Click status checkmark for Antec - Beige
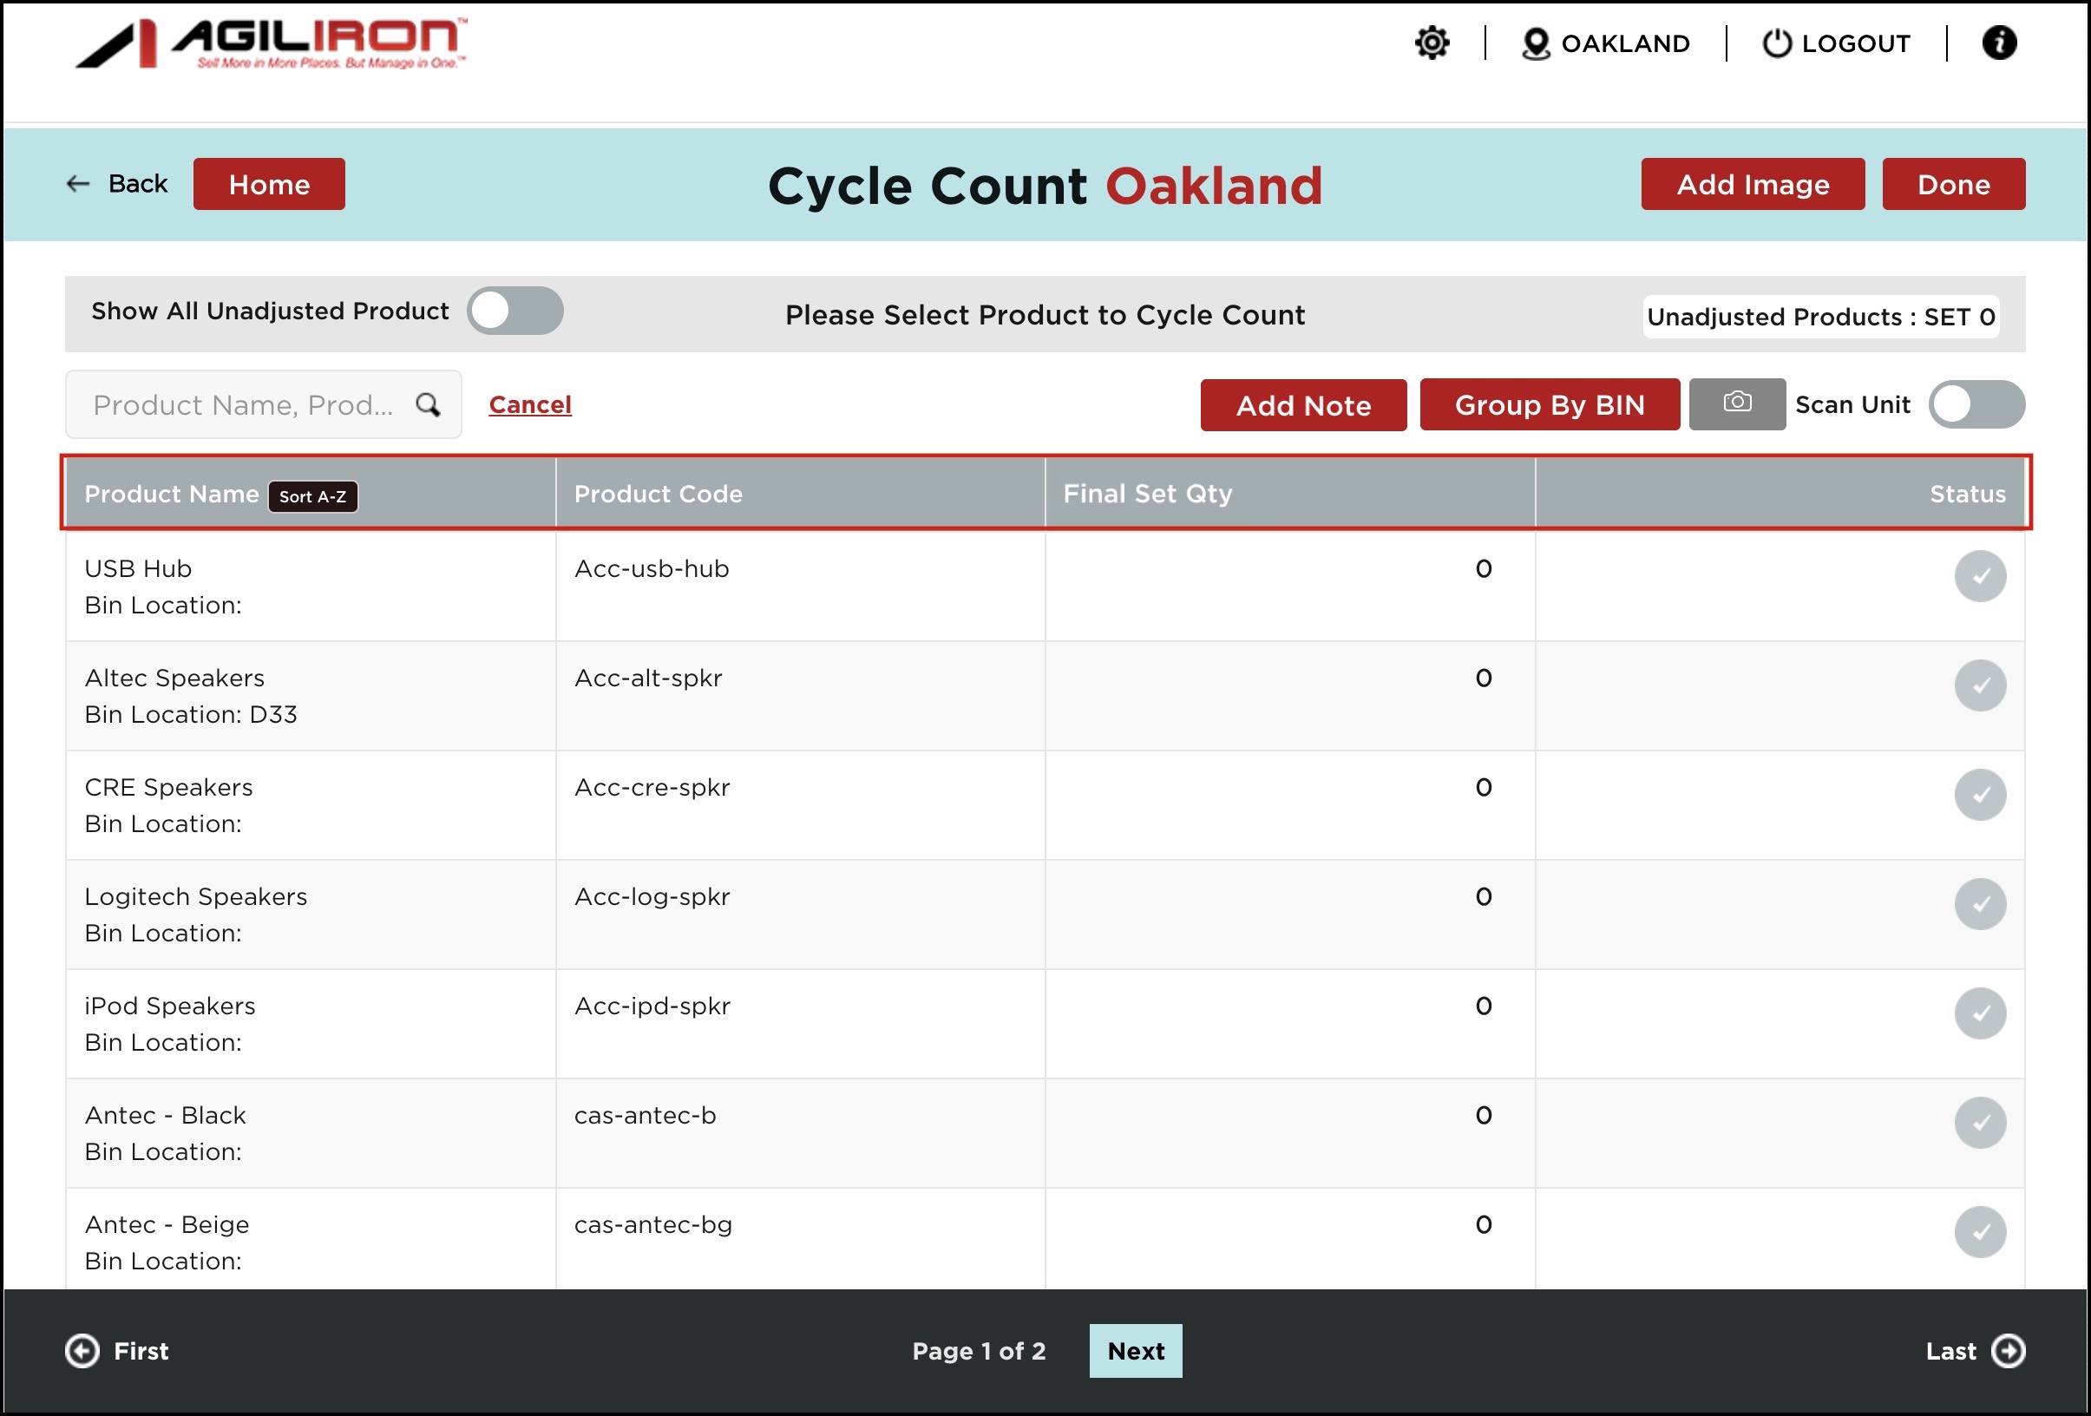Image resolution: width=2091 pixels, height=1416 pixels. [x=1979, y=1231]
